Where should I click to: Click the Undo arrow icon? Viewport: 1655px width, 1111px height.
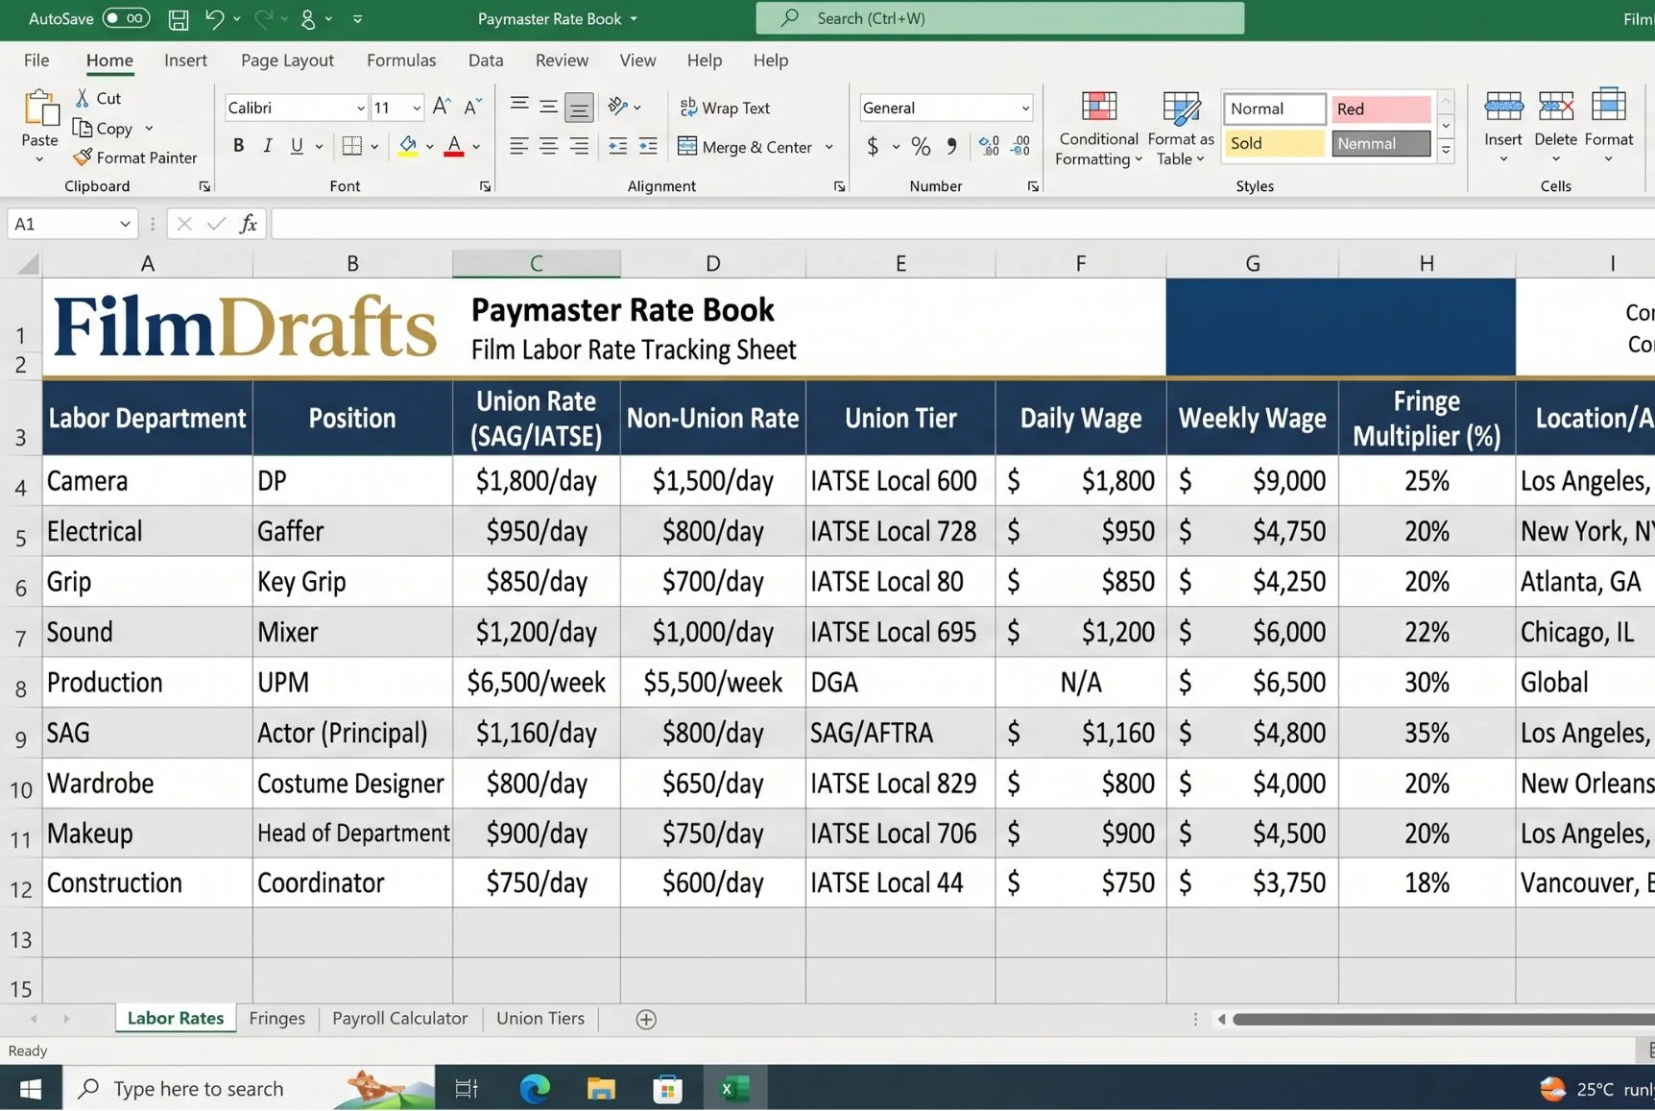click(214, 18)
